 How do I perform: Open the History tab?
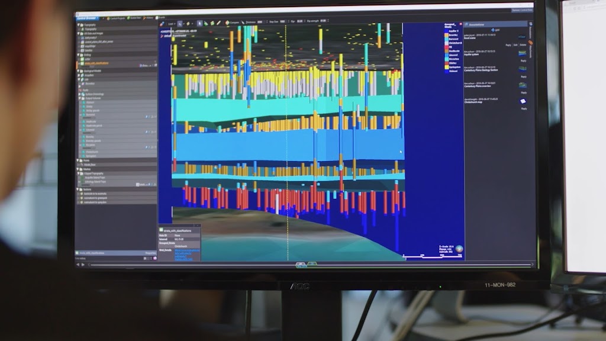coord(149,18)
